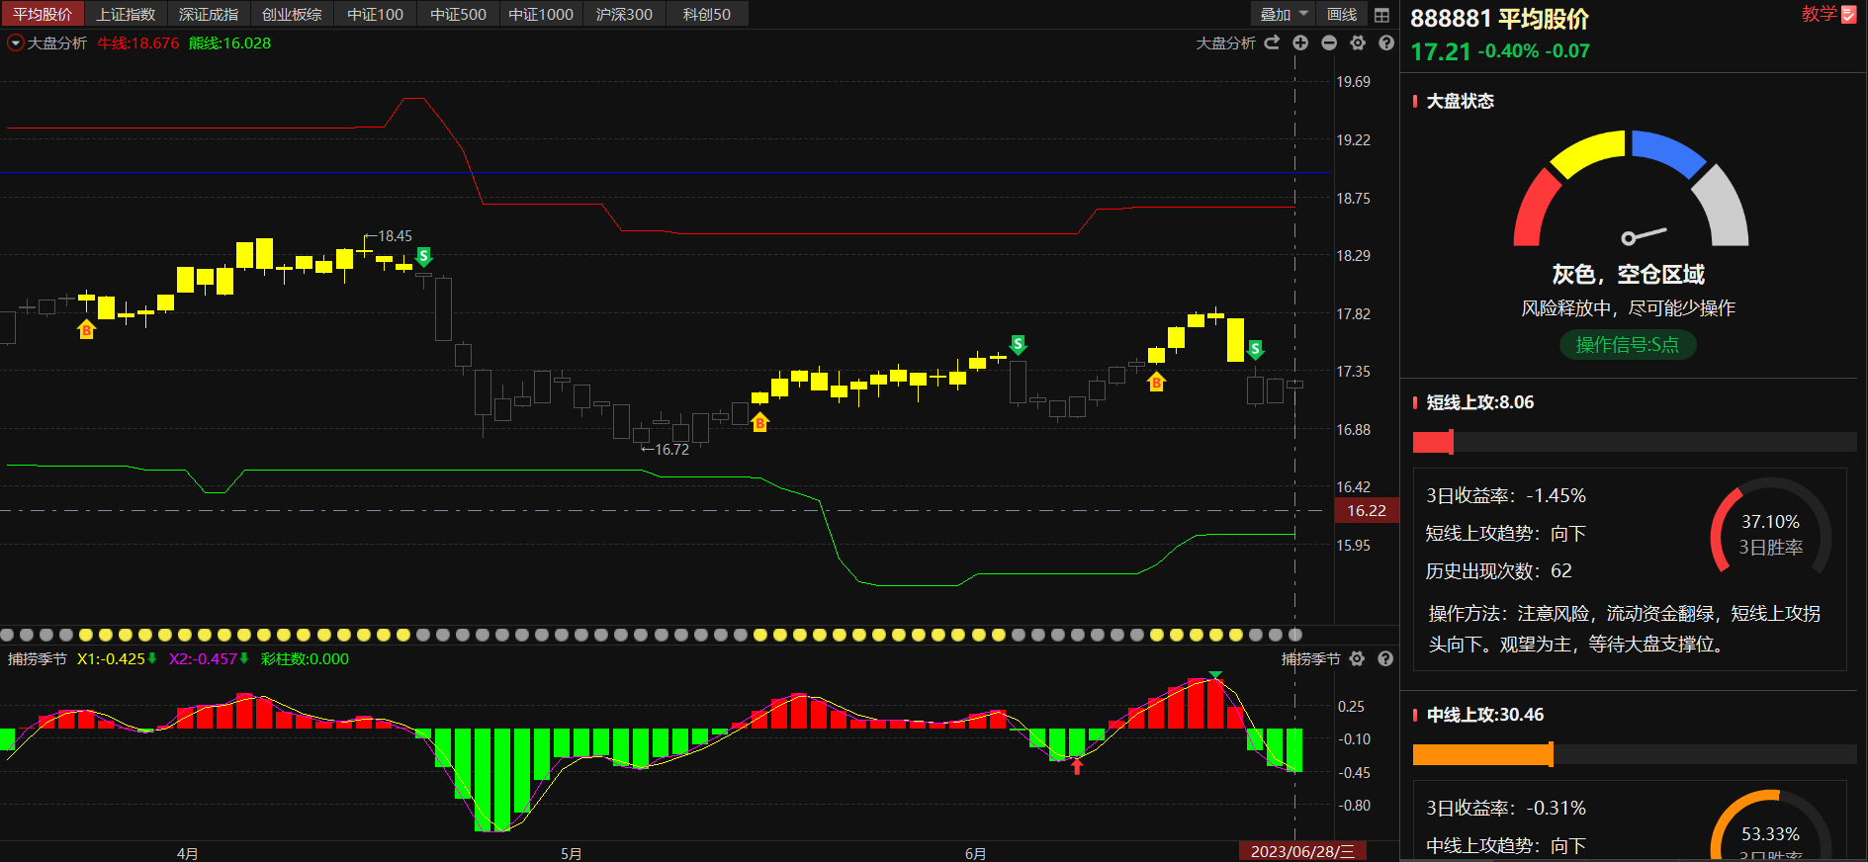
Task: Click the 画线 drawing button
Action: pos(1342,14)
